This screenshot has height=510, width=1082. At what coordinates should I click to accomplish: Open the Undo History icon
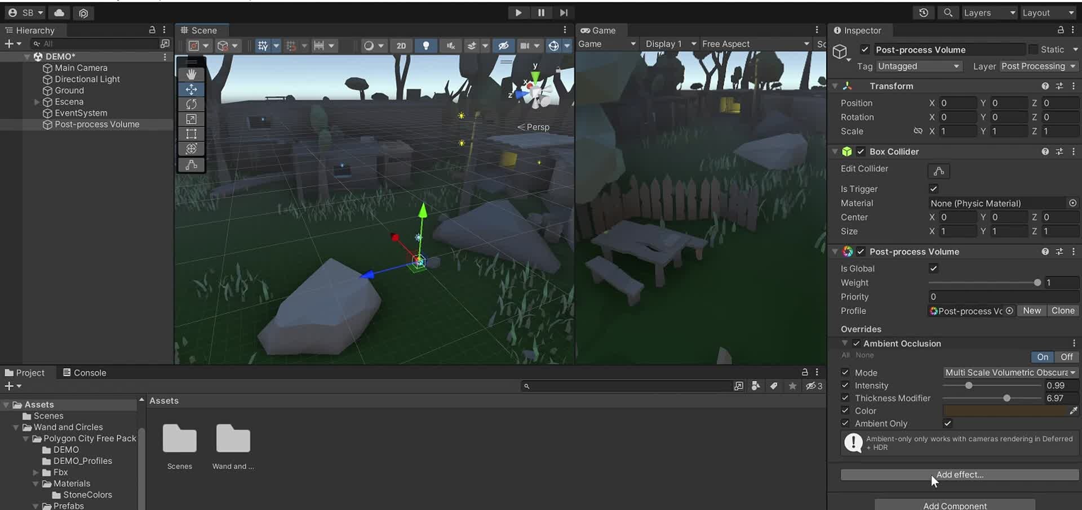(924, 12)
